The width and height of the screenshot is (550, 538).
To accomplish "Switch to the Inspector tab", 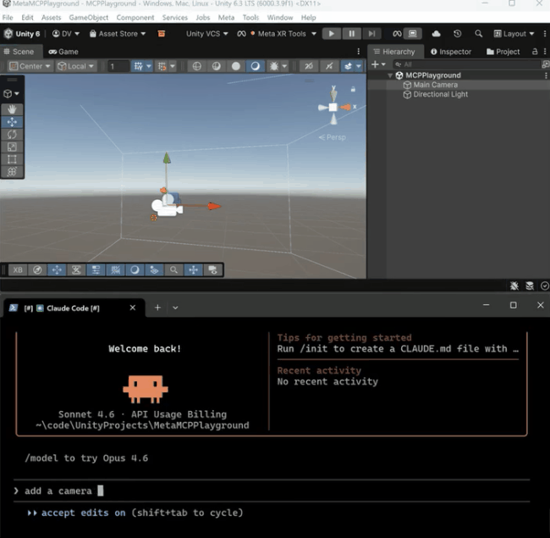I will pos(451,52).
